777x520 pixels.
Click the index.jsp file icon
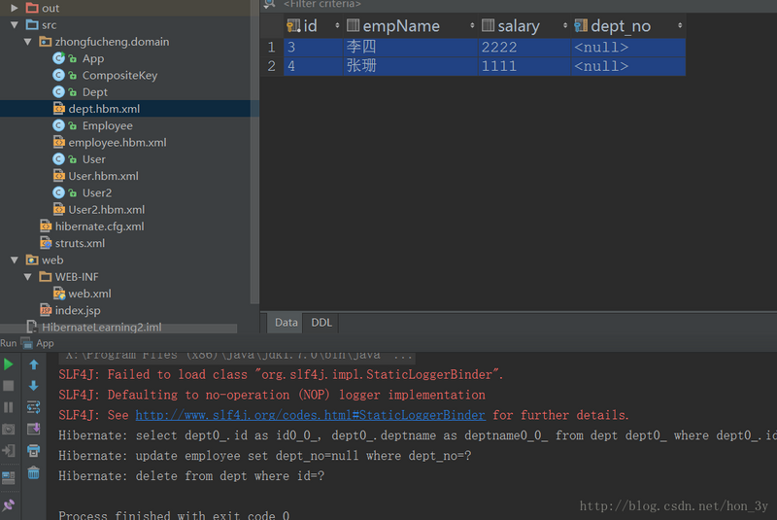coord(46,310)
